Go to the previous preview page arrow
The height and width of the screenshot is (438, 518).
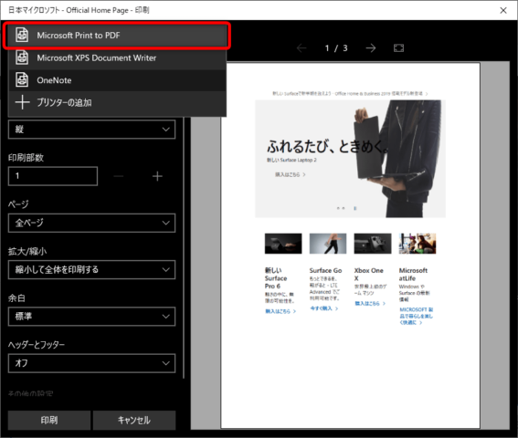[301, 48]
